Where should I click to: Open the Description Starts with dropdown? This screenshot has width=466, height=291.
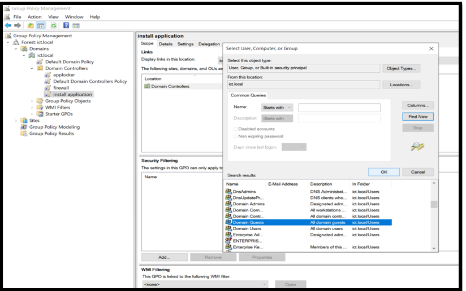(277, 118)
